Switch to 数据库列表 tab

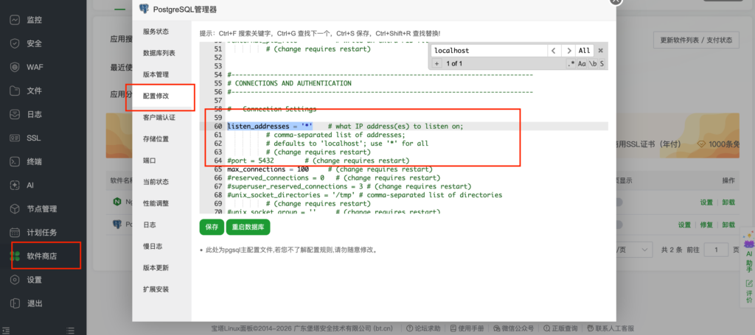pos(159,53)
